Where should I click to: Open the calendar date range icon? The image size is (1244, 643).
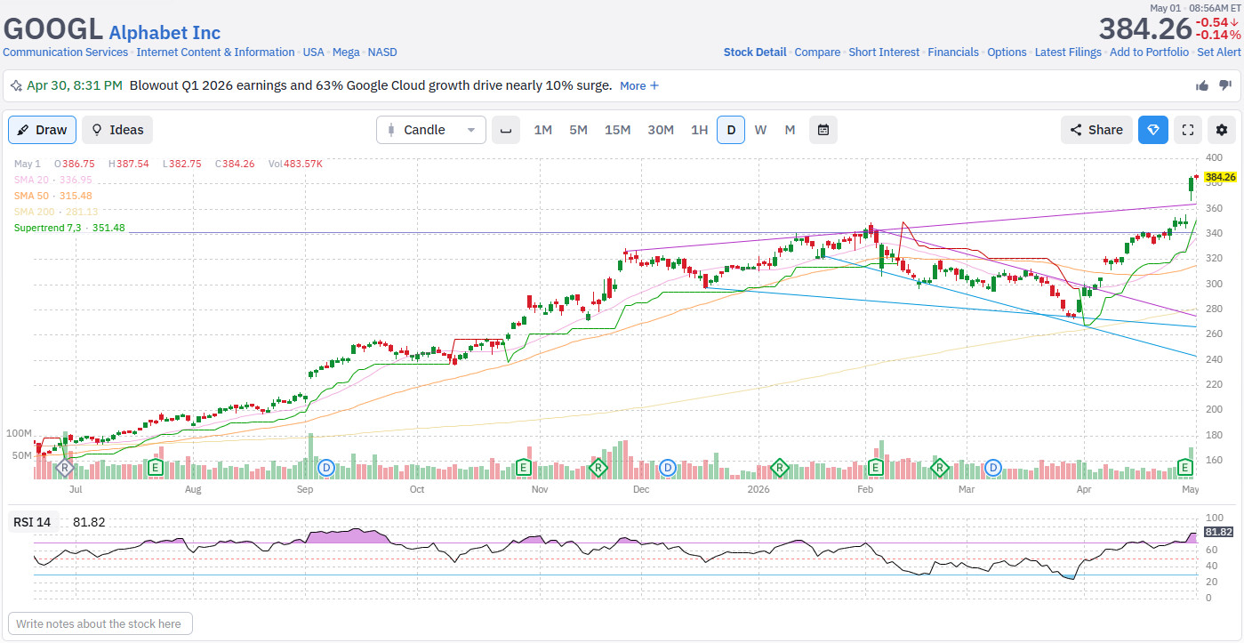(x=823, y=130)
